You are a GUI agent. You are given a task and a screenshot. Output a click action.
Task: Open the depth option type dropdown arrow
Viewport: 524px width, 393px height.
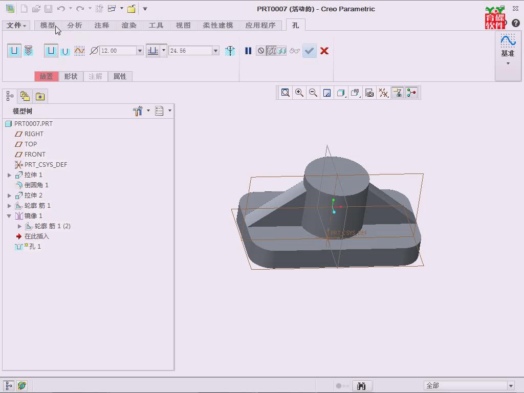click(x=164, y=51)
